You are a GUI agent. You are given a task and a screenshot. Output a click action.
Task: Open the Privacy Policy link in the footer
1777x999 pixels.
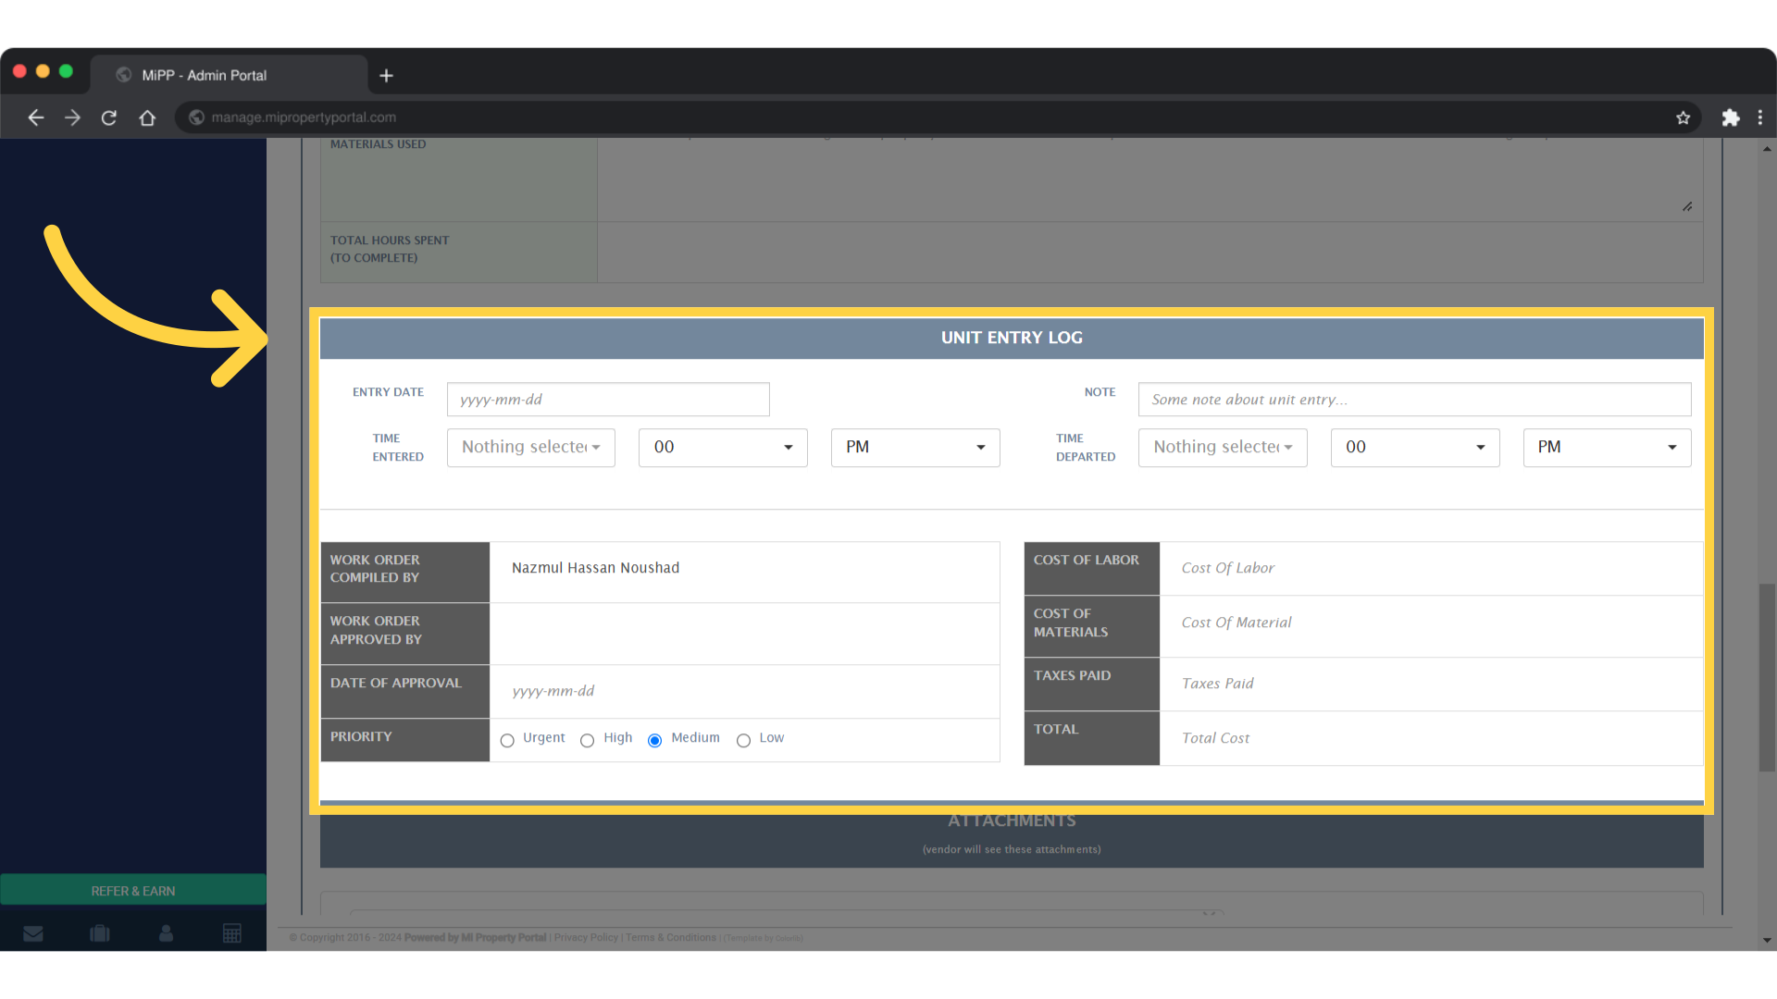coord(586,937)
